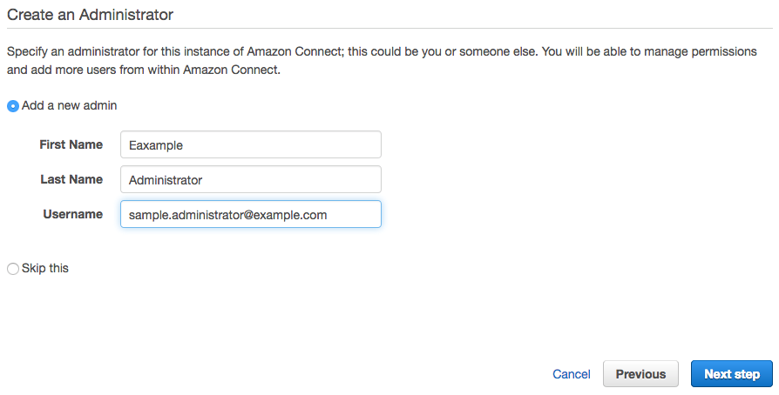Click the word "Eaxample" in First Name

(156, 145)
